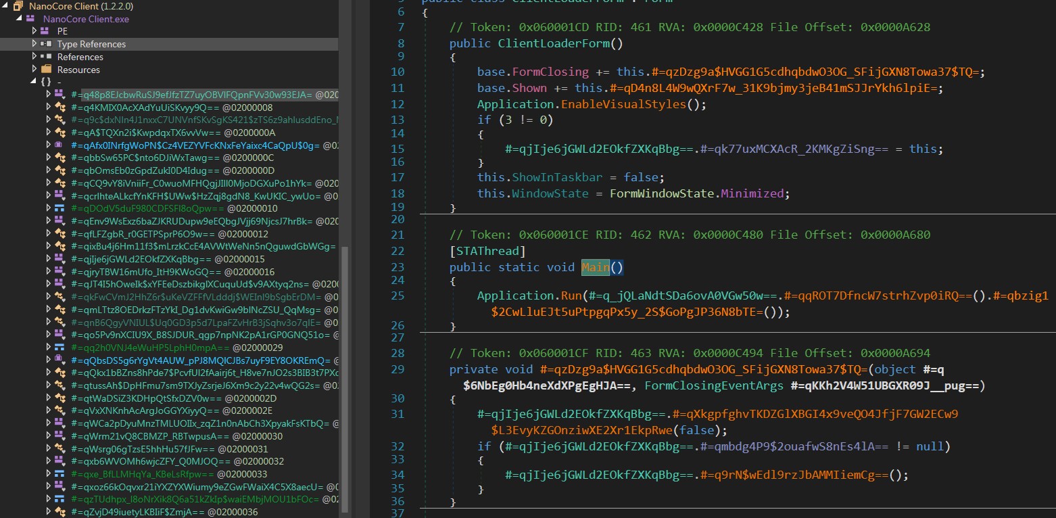Select the #=qWCa2pDyuMnzTMLUOIIx class name
This screenshot has height=518, width=1056.
(199, 423)
